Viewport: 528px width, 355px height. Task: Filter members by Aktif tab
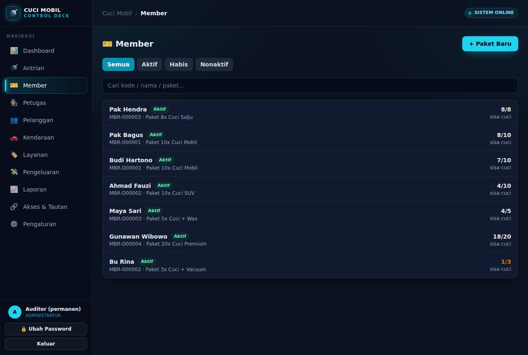pyautogui.click(x=149, y=64)
